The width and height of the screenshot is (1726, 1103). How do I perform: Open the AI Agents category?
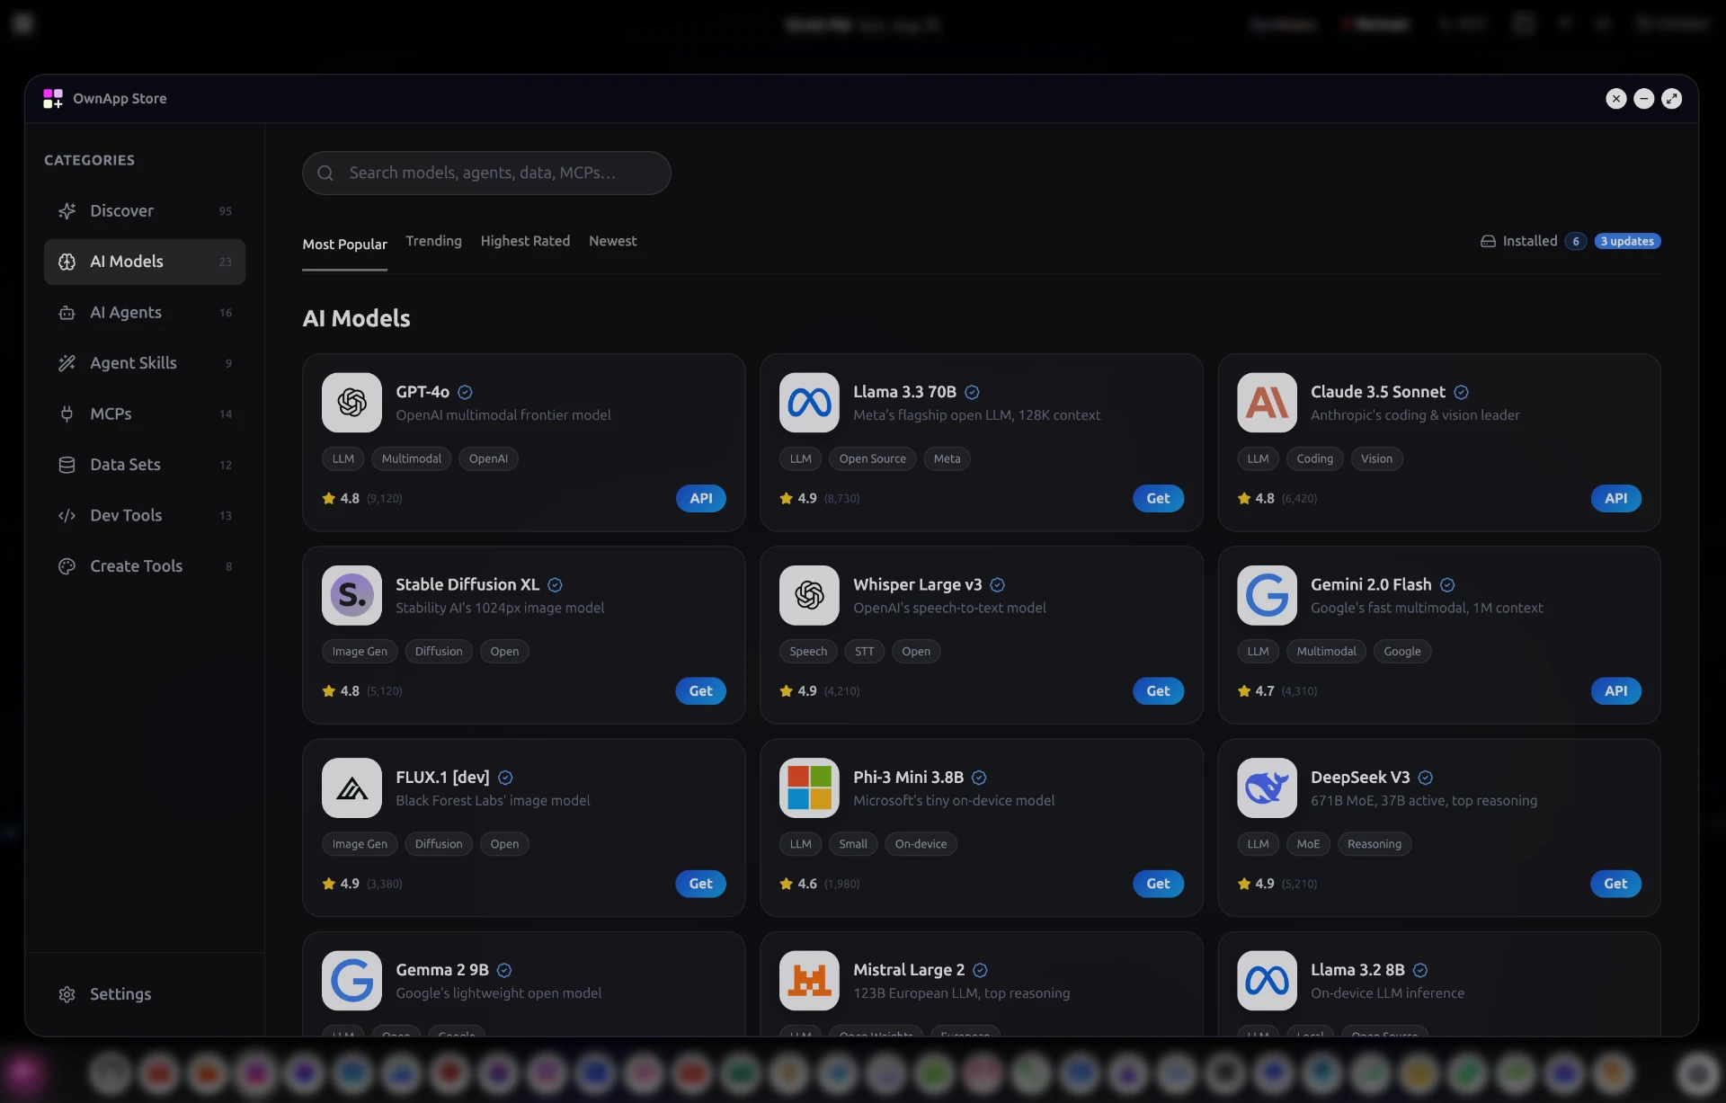coord(145,312)
